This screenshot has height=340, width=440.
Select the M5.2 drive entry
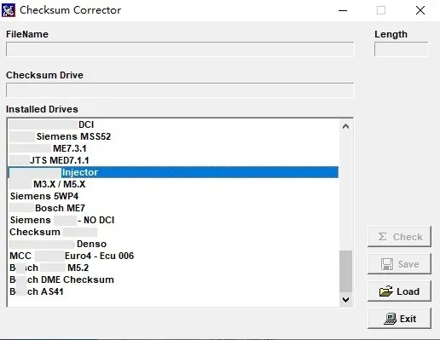(173, 268)
